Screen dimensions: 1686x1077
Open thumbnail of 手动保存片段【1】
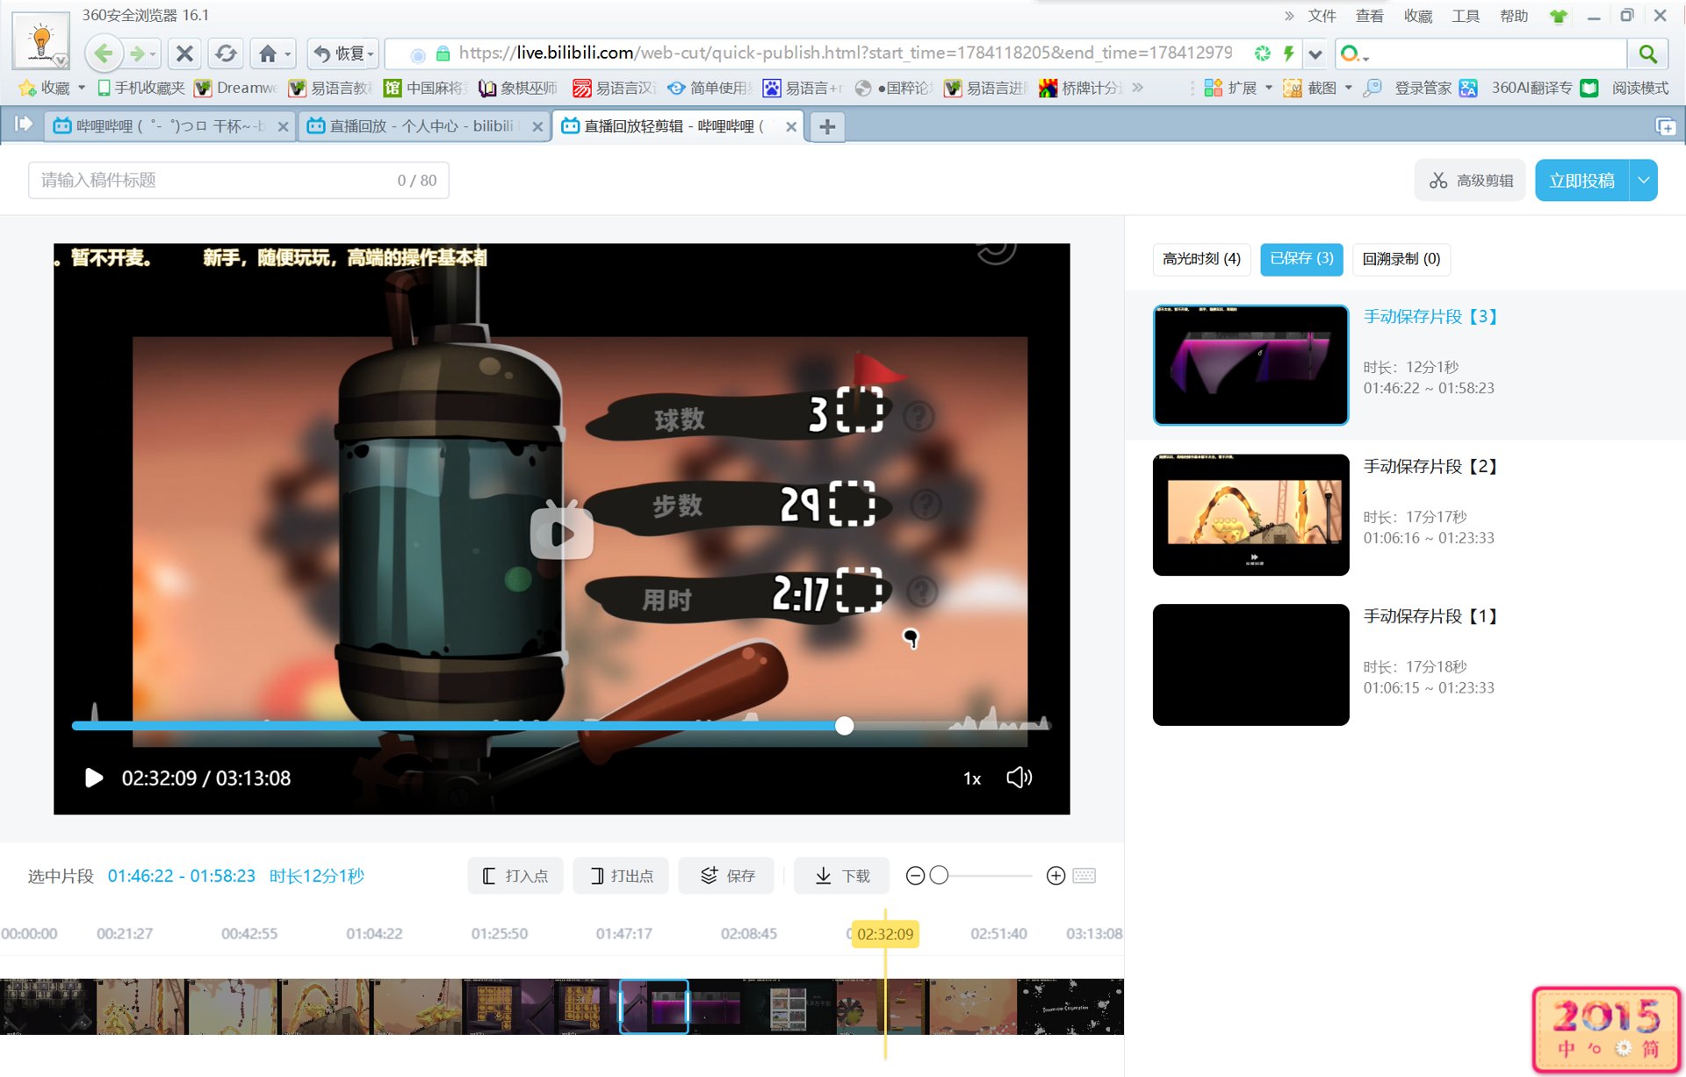click(x=1250, y=664)
